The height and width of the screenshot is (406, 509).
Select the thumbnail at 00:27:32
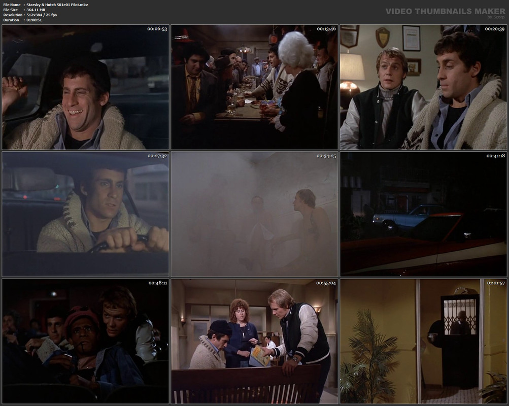click(85, 214)
